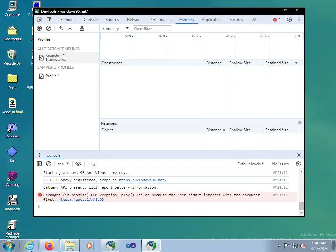Open the Elements tab

68,19
